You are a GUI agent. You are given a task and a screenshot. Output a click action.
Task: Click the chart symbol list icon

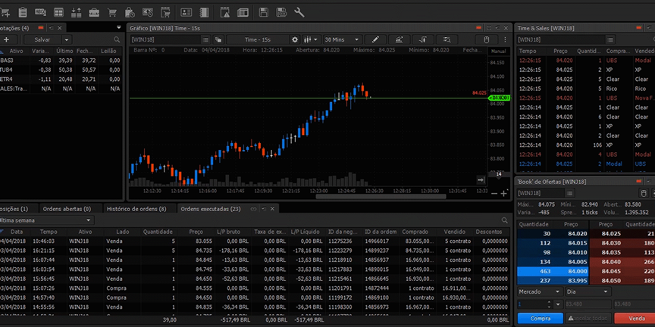coord(205,39)
